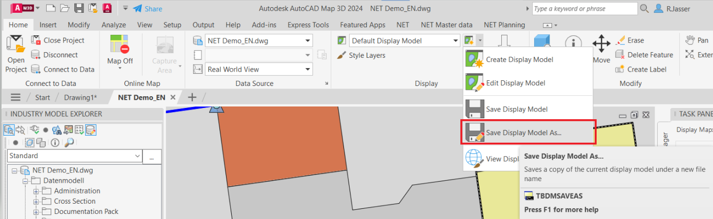
Task: Choose Create Display Model from the menu
Action: click(x=528, y=59)
